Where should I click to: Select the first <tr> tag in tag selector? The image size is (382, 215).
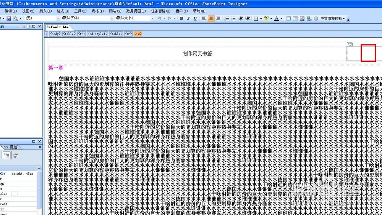pos(82,34)
